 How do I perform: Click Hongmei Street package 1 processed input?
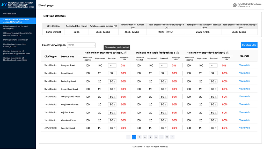112,65
